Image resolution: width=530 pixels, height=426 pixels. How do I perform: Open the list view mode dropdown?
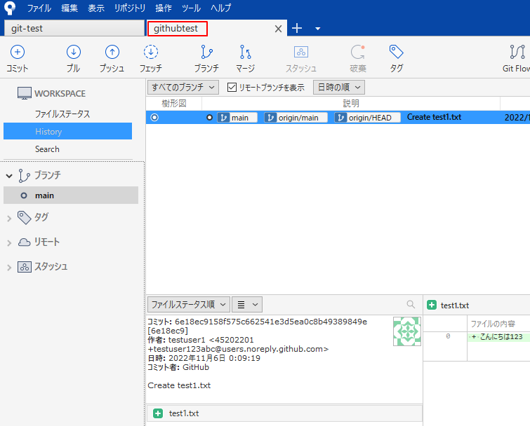[x=247, y=305]
